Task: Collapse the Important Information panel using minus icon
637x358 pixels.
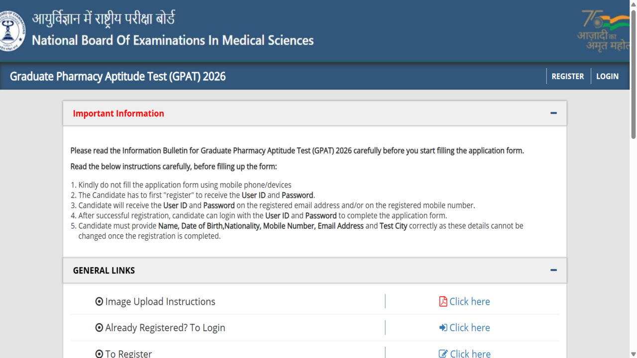Action: point(553,113)
